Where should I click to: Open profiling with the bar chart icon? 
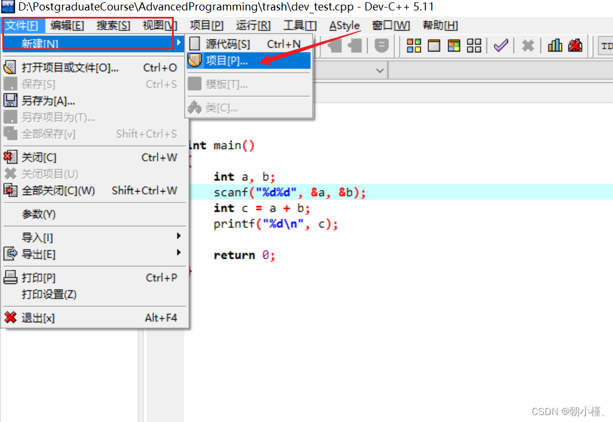pyautogui.click(x=555, y=45)
